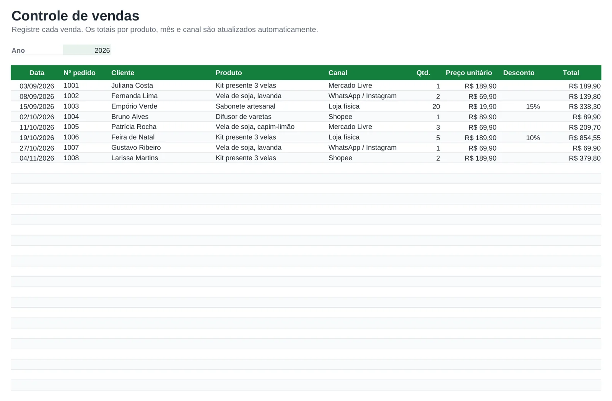Click the 10% discount cell
The image size is (612, 401).
pyautogui.click(x=519, y=137)
